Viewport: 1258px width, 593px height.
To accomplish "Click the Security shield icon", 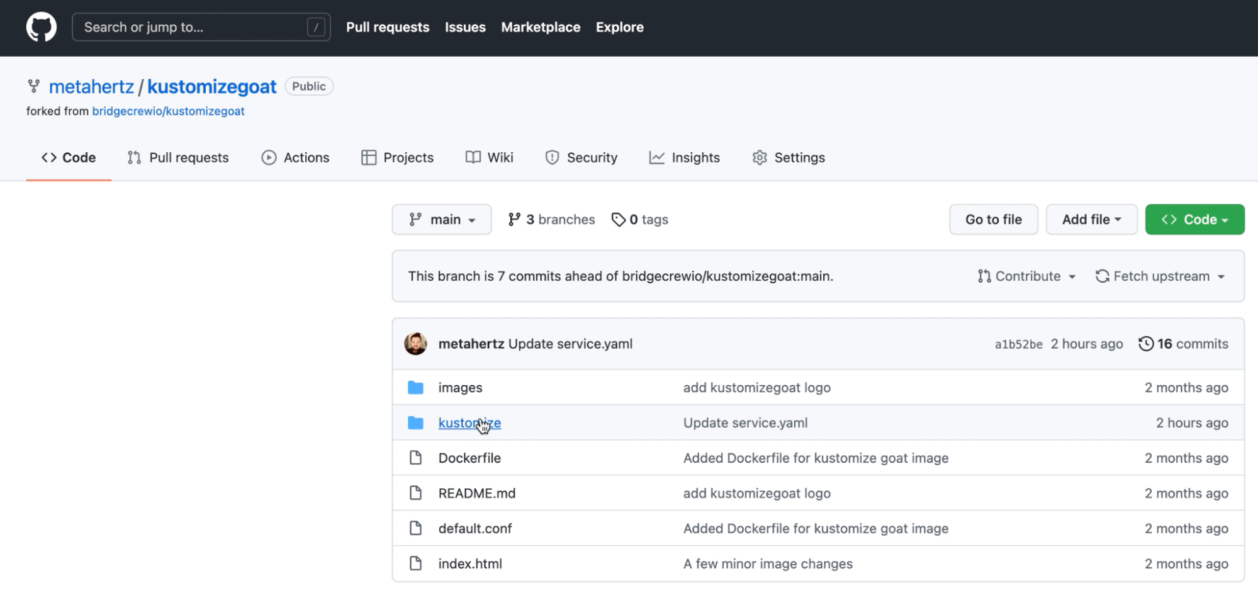I will point(552,157).
